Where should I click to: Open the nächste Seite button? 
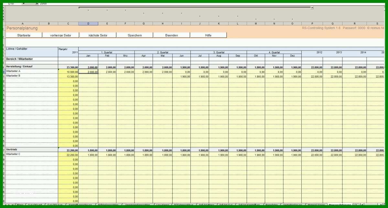98,35
